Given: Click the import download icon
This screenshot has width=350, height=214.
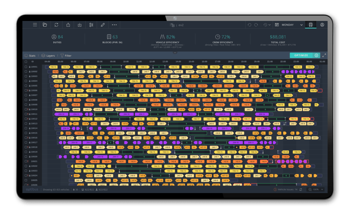Looking at the screenshot, I should tap(80, 25).
